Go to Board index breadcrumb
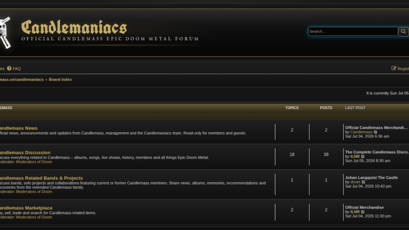This screenshot has width=409, height=230. click(60, 80)
